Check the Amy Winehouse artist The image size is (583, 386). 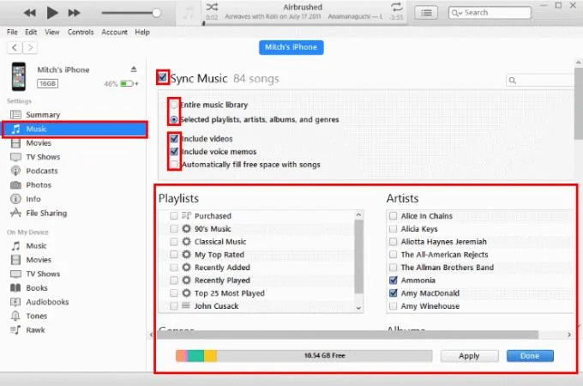[393, 305]
